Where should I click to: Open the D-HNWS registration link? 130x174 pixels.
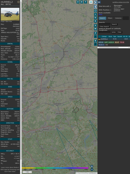[x=16, y=24]
